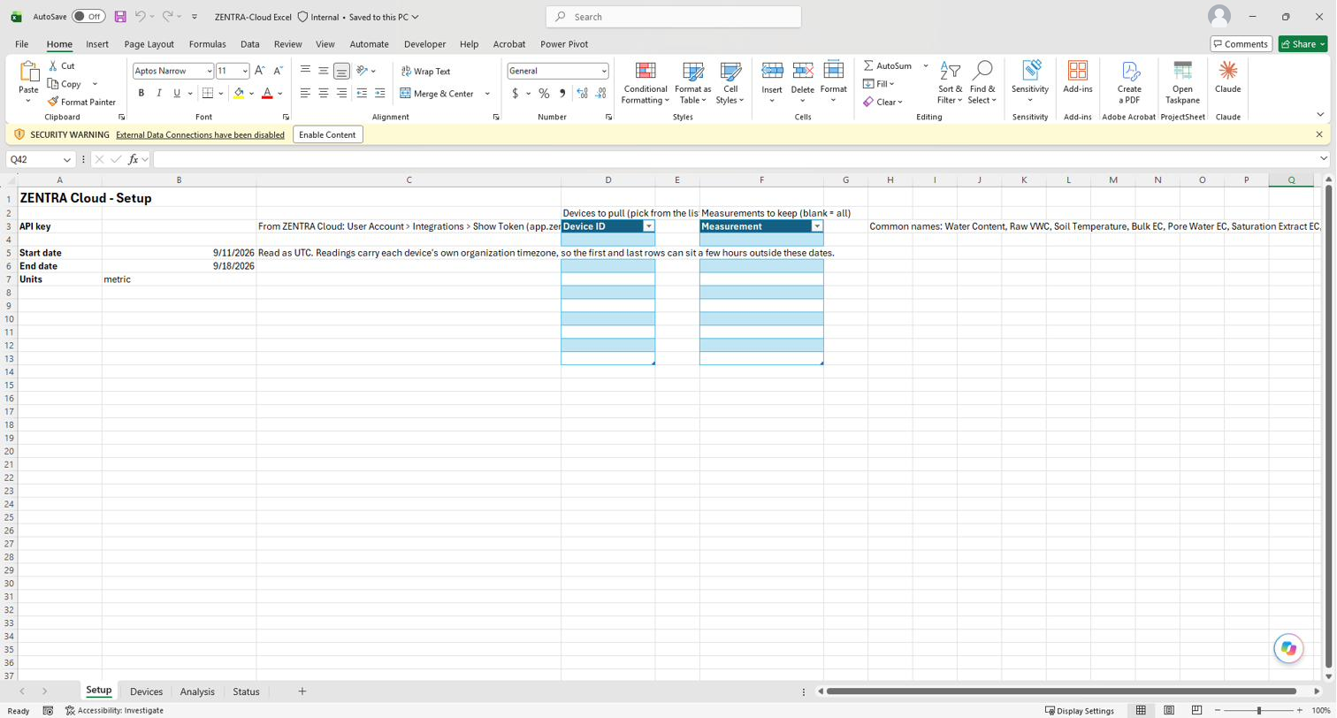This screenshot has height=718, width=1337.
Task: Open the Device ID filter dropdown
Action: tap(648, 226)
